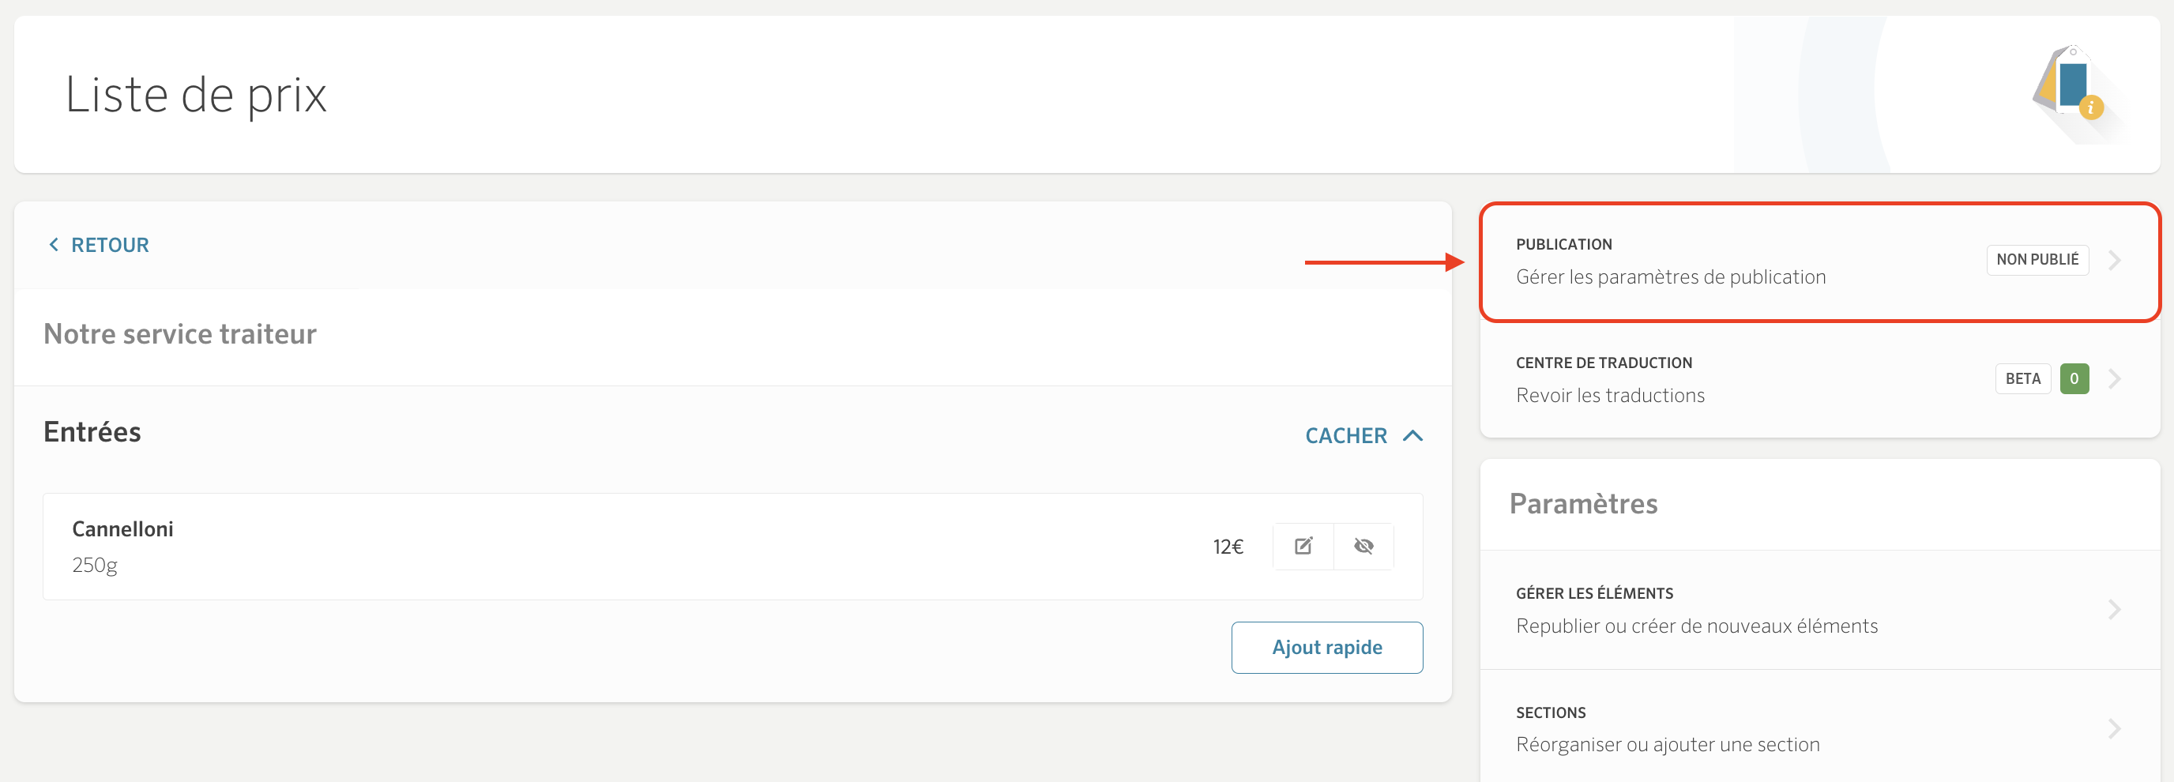Click the green translation count badge
Viewport: 2174px width, 782px height.
[2074, 379]
